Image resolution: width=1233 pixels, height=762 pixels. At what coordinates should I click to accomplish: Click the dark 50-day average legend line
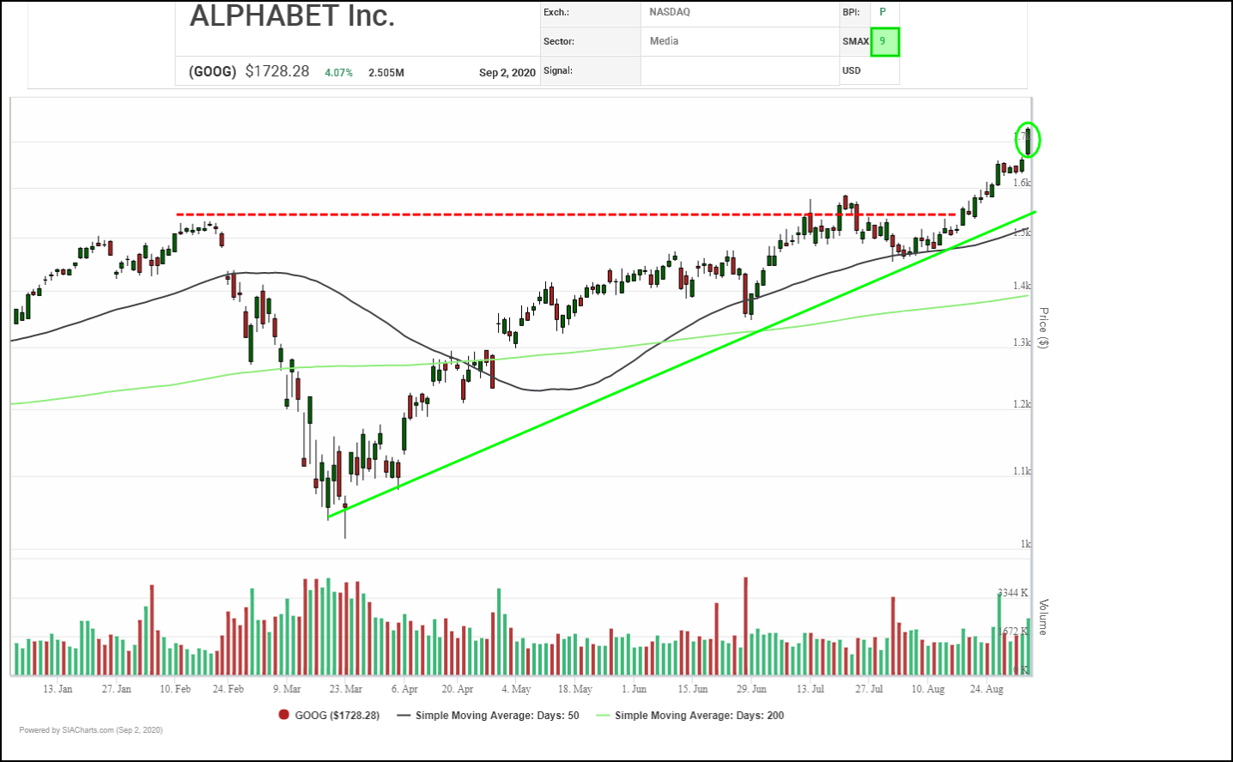click(404, 715)
